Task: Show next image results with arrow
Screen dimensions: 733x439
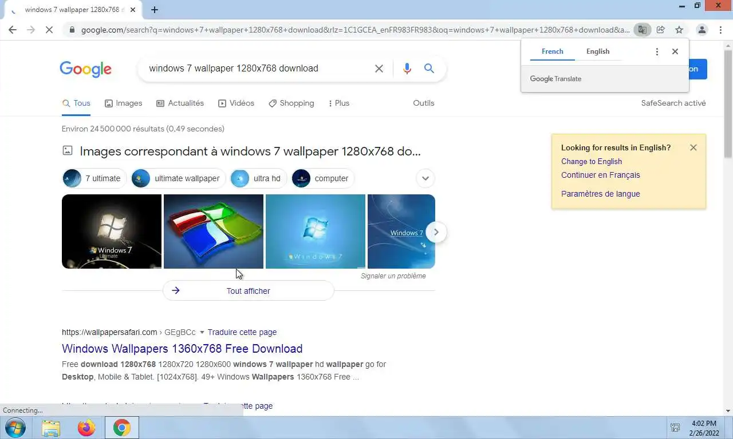Action: (436, 232)
